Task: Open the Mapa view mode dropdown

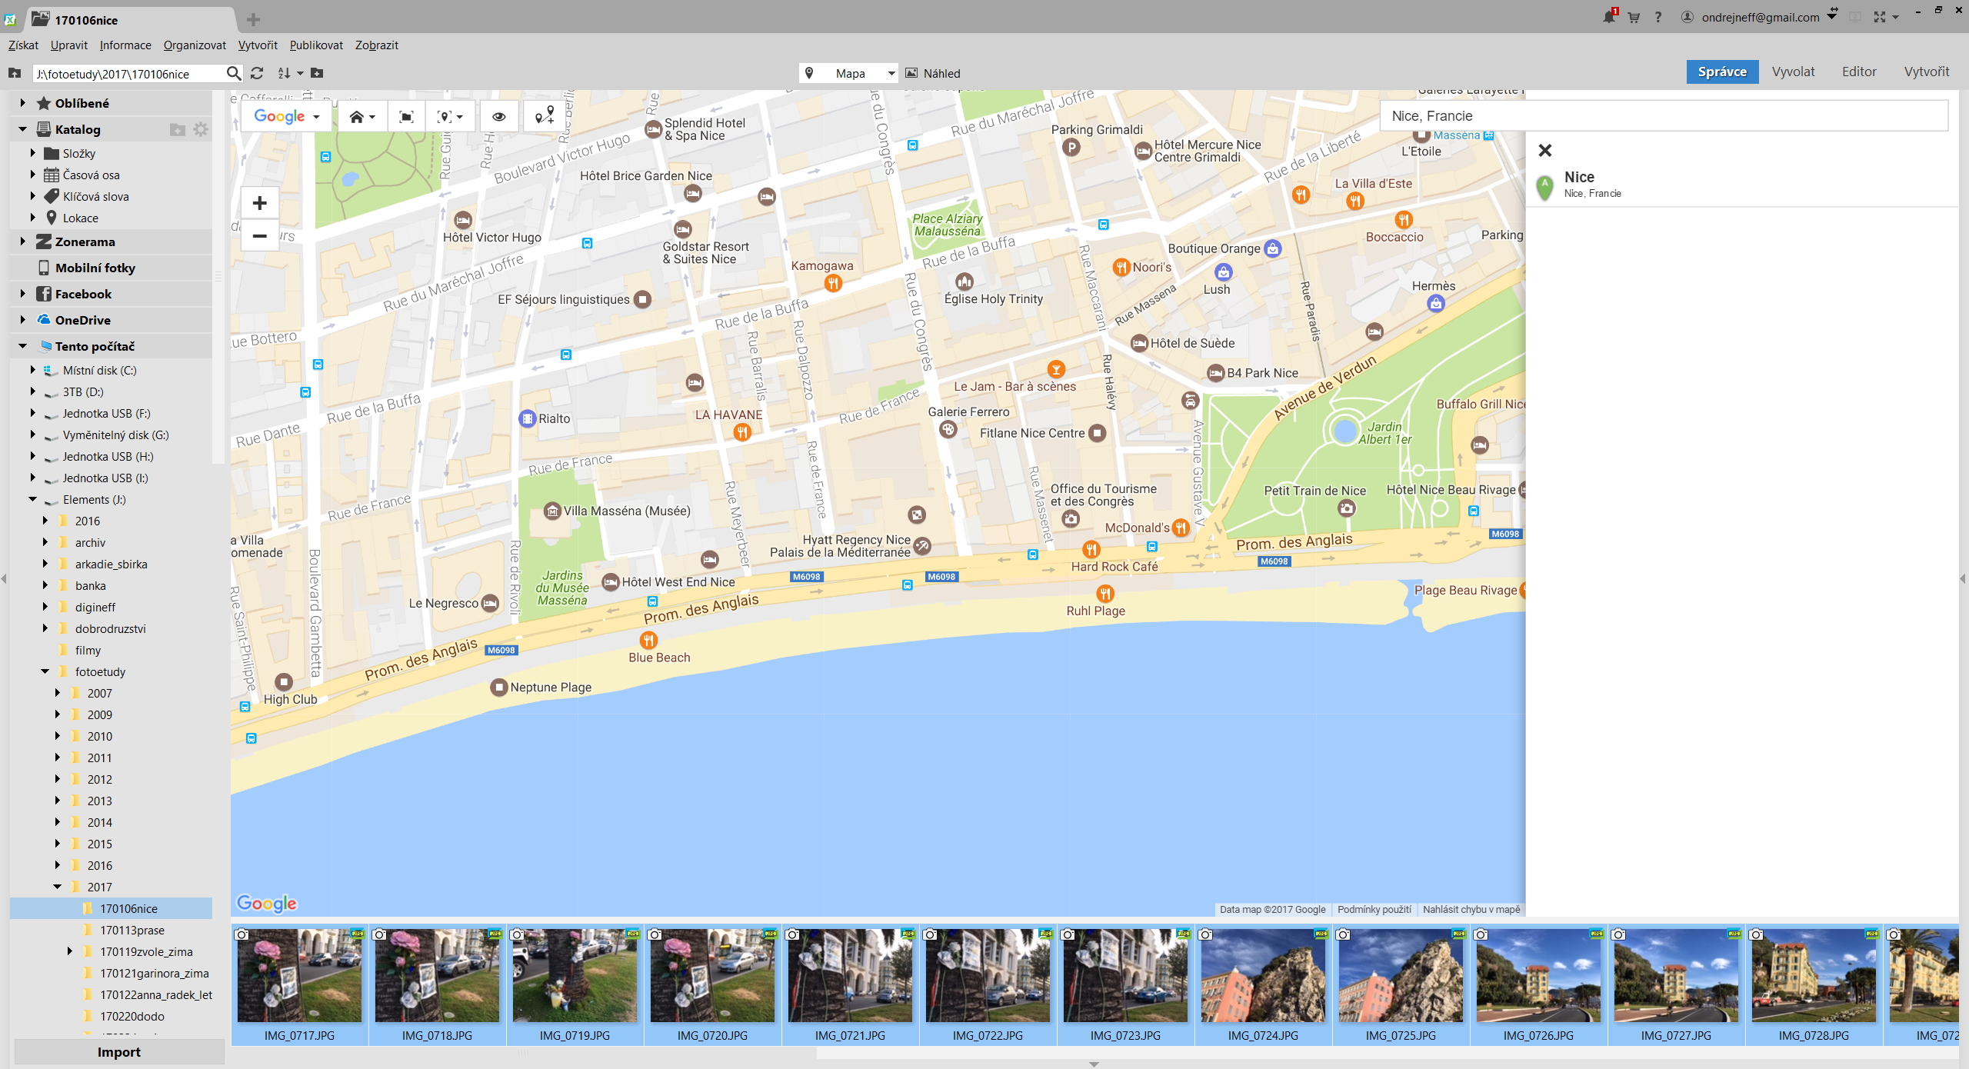Action: pos(849,73)
